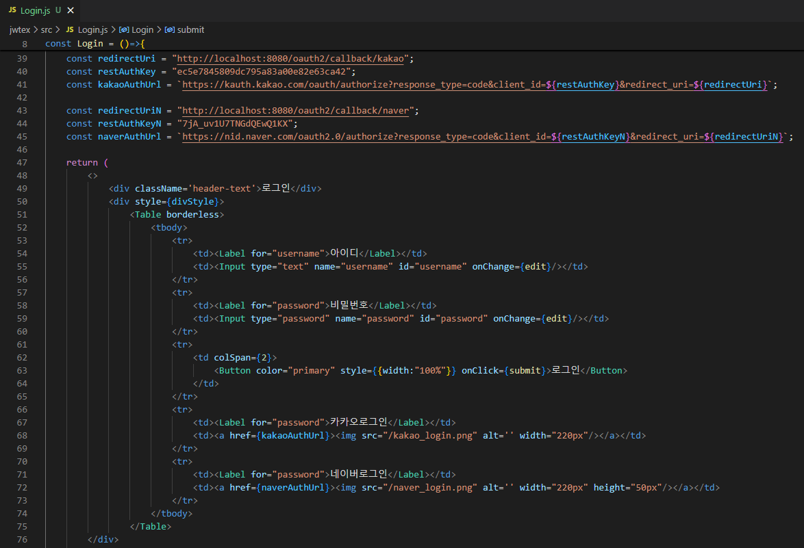Click the symbol icon before Login breadcrumb
This screenshot has width=804, height=548.
click(124, 29)
